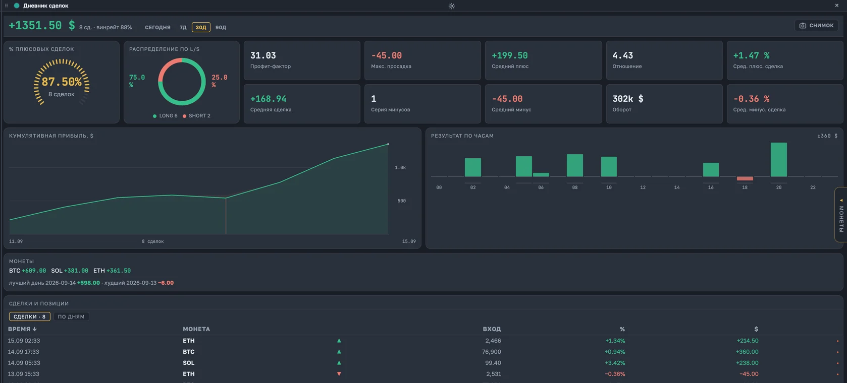Screen dimensions: 847x383
Task: Click the orange dot on the −45.00 row
Action: coord(837,374)
